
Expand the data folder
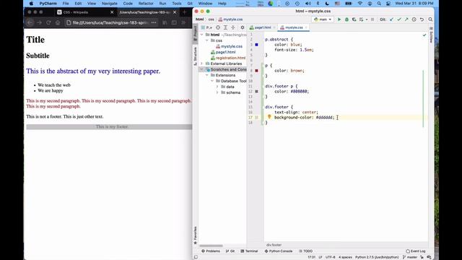click(217, 87)
